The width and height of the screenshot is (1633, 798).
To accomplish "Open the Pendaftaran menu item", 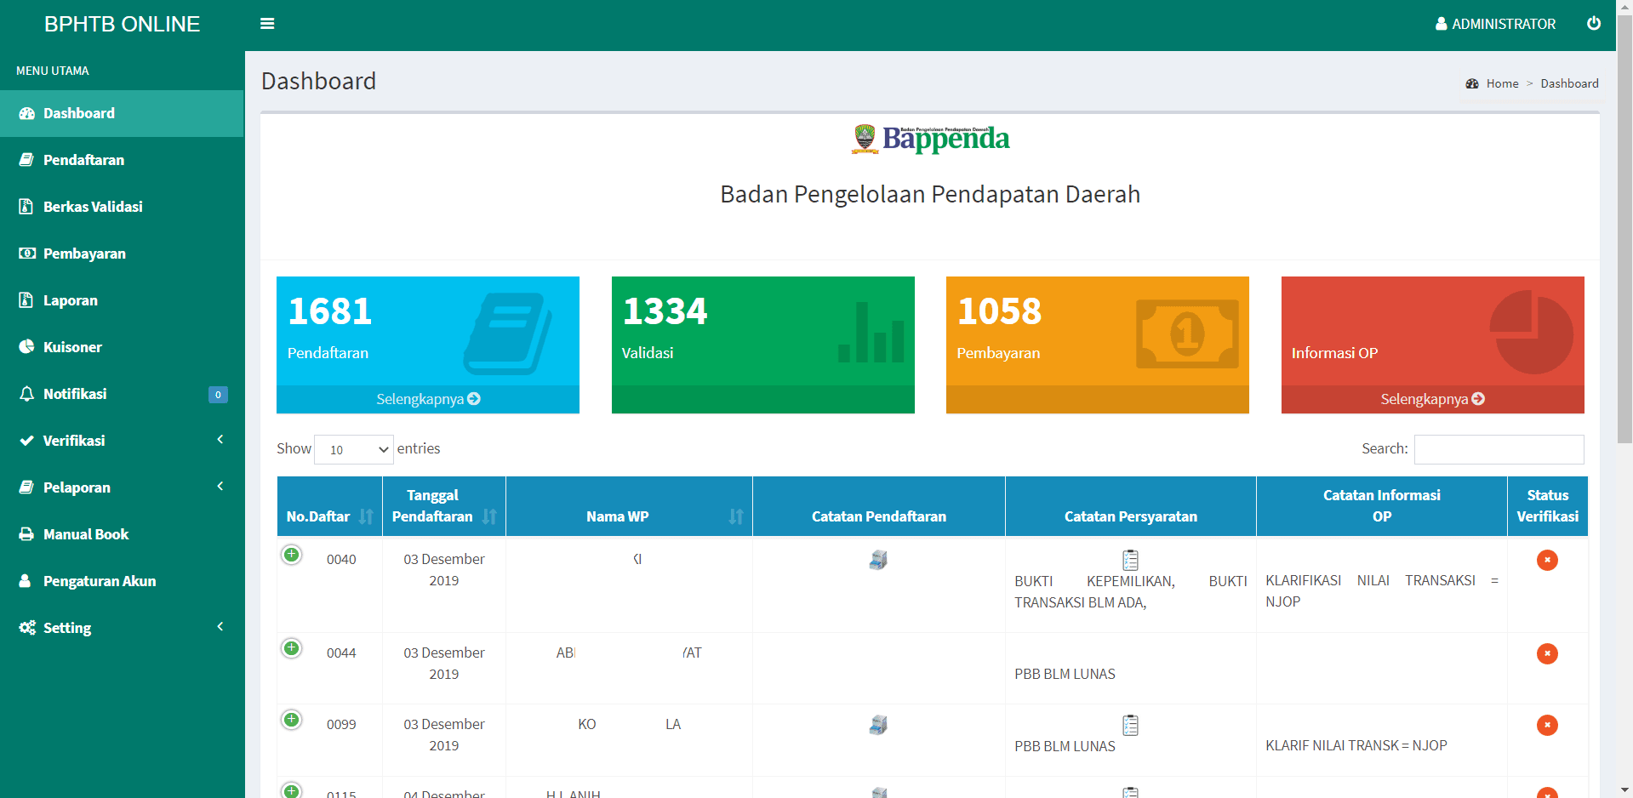I will click(122, 160).
